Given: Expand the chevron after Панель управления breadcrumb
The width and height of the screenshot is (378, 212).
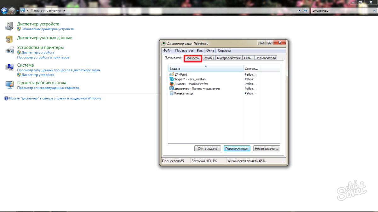Looking at the screenshot, I should pos(64,10).
